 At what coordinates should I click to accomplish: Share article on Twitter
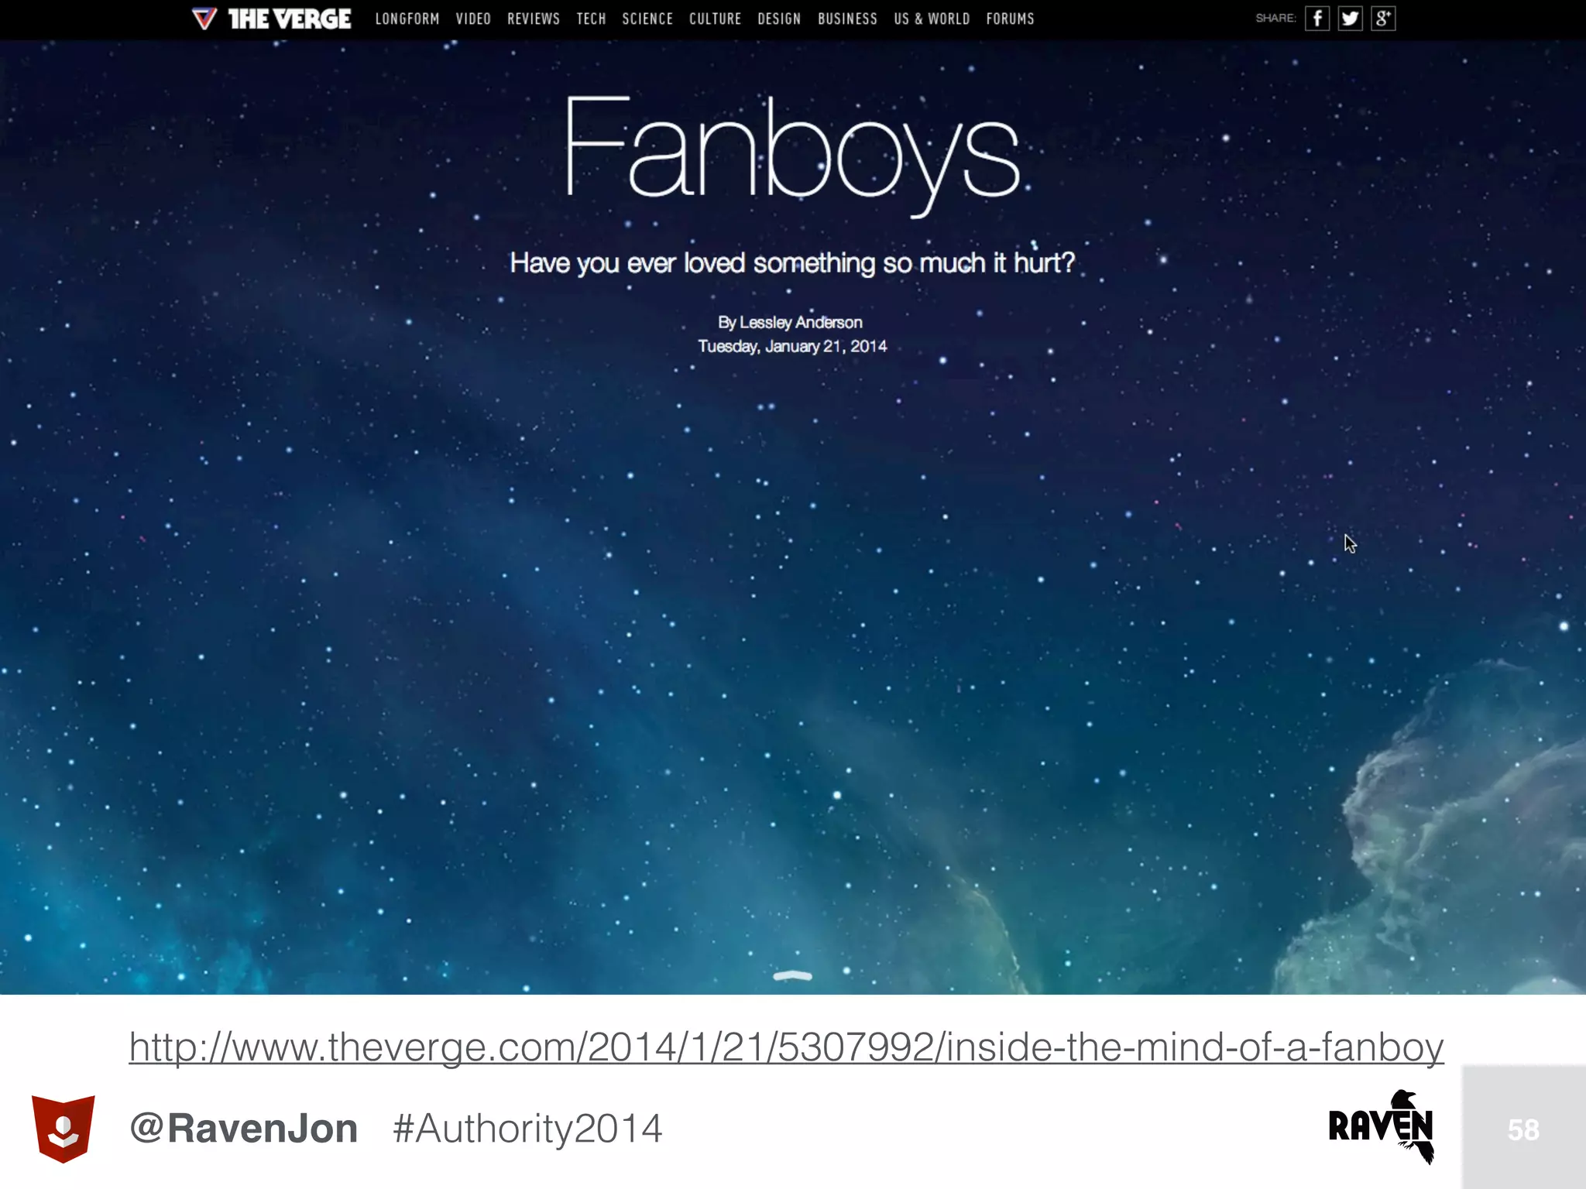(1351, 19)
